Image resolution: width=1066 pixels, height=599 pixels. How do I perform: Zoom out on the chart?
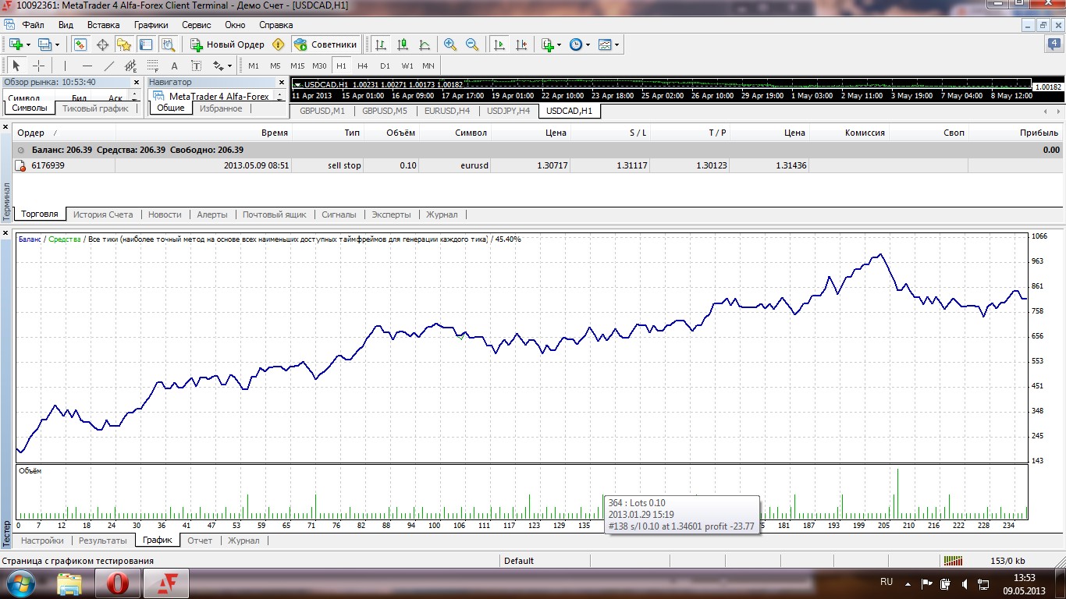point(472,44)
